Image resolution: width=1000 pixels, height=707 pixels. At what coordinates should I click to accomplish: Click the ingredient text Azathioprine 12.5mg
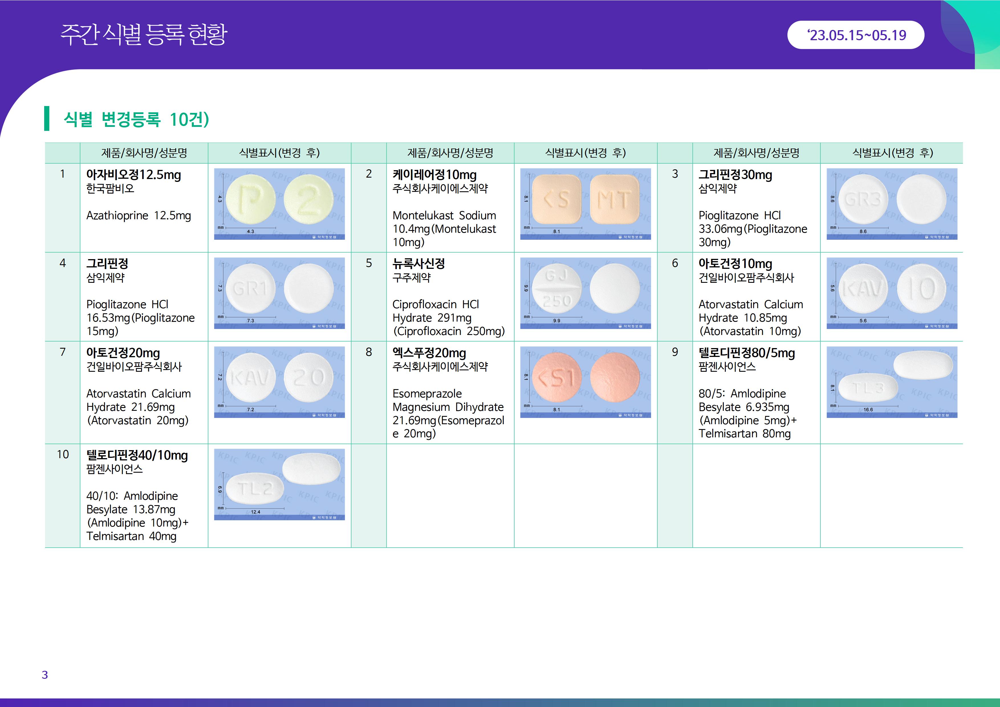139,216
